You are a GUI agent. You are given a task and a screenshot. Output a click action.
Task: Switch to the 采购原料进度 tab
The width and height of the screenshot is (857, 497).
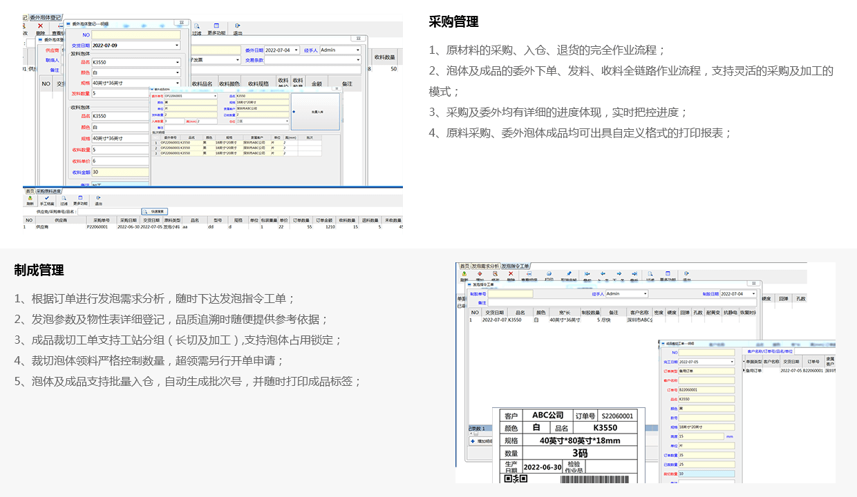point(48,191)
